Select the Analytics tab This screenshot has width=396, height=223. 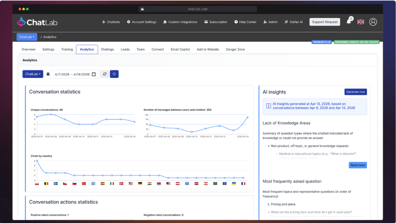coord(87,49)
